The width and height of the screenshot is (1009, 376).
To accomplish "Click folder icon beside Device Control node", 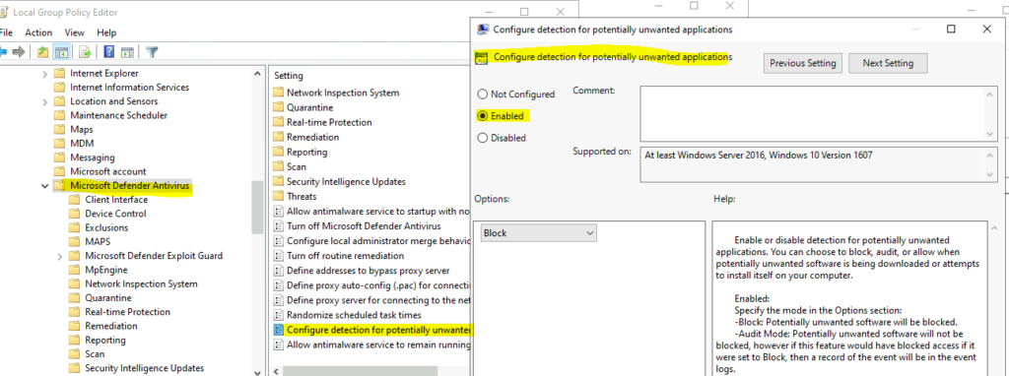I will point(75,214).
